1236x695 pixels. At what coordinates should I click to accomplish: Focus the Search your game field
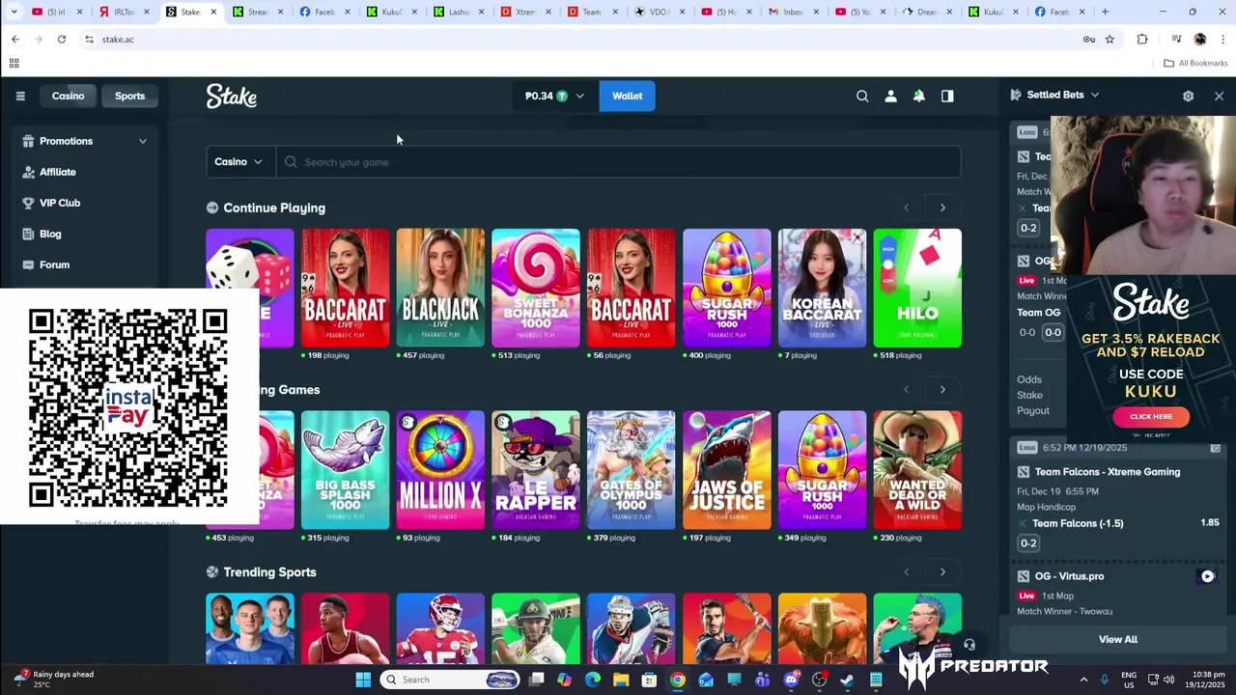[618, 162]
